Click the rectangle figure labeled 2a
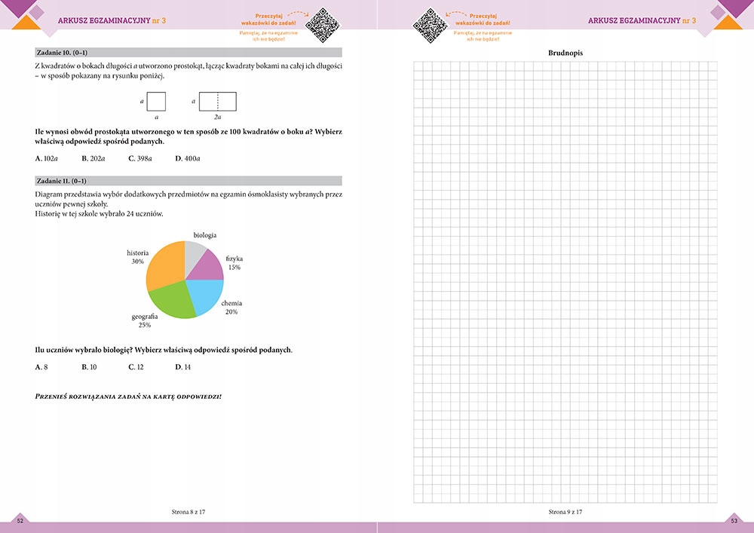The image size is (754, 533). [218, 102]
